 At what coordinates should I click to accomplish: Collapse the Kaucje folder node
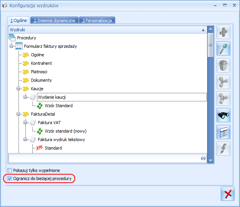tap(18, 89)
